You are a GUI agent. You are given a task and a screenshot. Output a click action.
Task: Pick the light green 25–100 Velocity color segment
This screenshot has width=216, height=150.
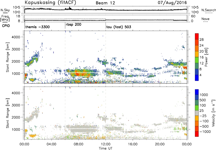pos(197,107)
